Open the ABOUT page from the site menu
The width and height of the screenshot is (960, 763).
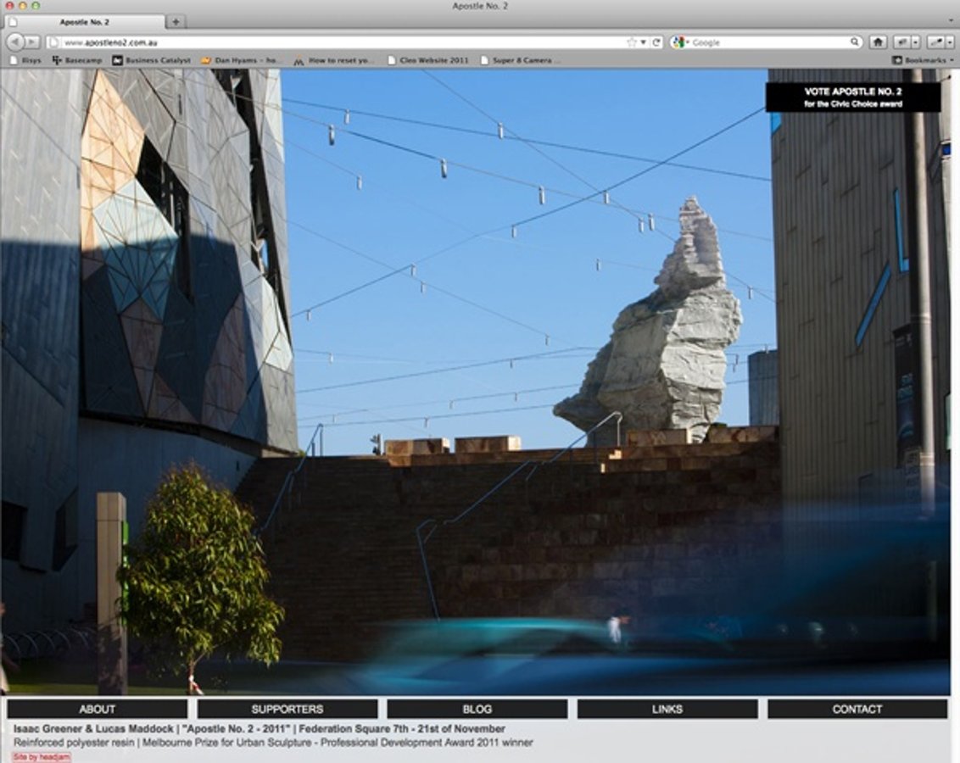97,709
